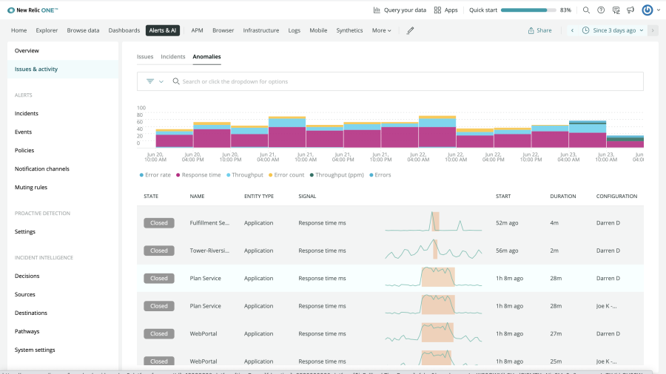Toggle the Error rate legend item
The width and height of the screenshot is (666, 374).
[x=155, y=174]
